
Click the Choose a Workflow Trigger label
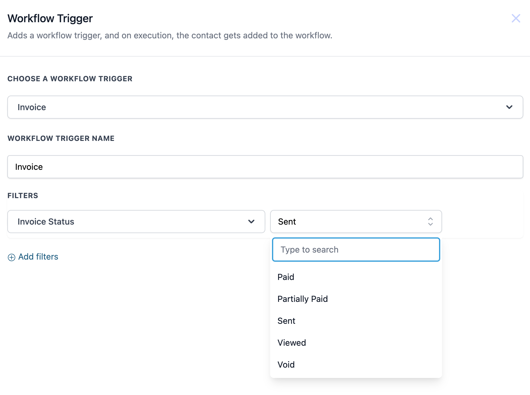click(x=70, y=79)
